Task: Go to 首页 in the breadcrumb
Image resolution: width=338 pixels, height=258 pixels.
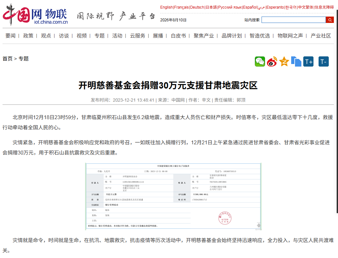Action: coord(8,59)
